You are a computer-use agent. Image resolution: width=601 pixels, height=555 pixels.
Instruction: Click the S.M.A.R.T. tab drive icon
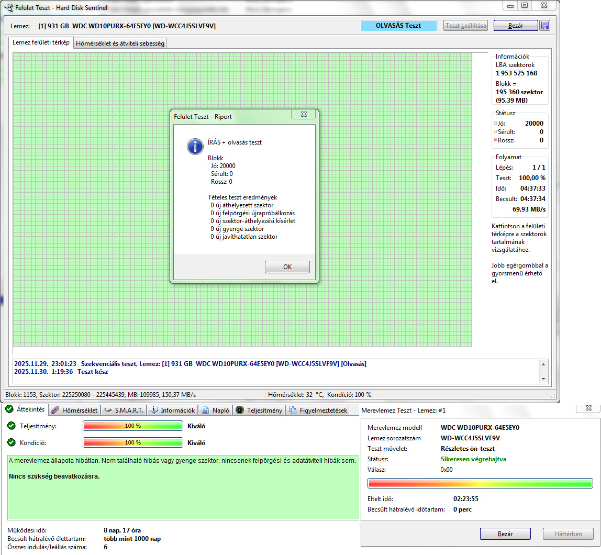coord(108,410)
